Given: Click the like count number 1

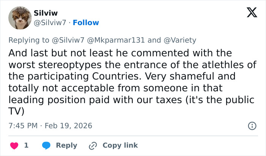Looking at the screenshot, I should click(x=26, y=145).
